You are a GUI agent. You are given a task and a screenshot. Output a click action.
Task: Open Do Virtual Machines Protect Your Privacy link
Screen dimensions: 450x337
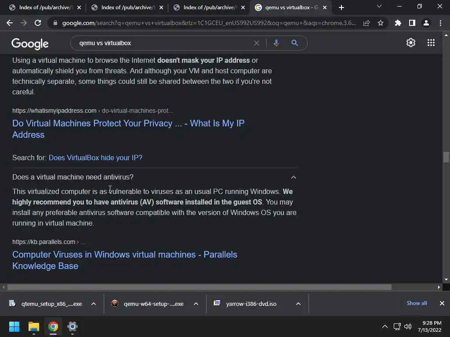coord(128,129)
